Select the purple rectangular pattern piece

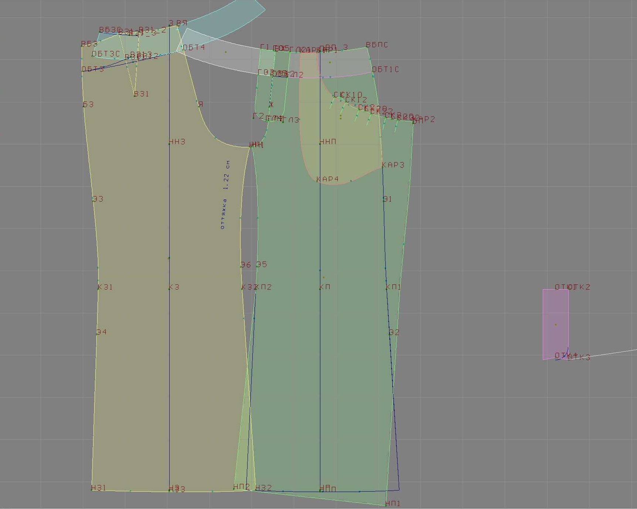click(x=555, y=324)
